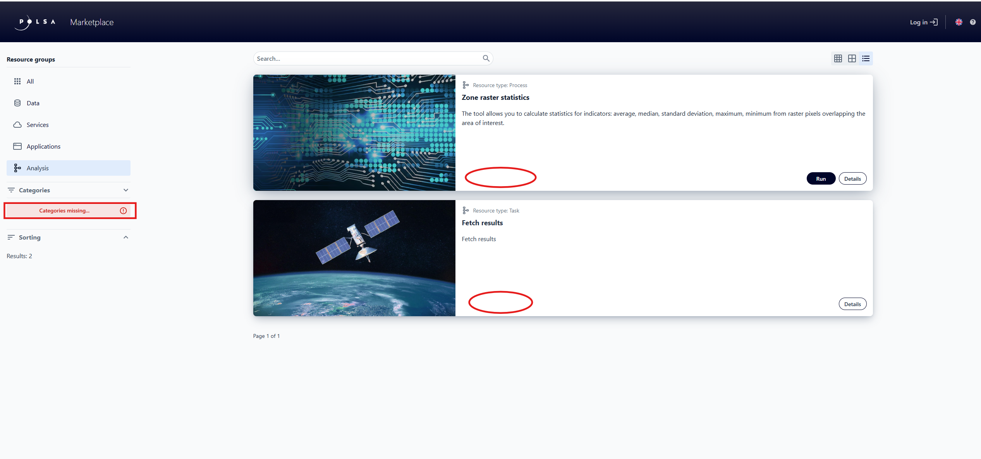Viewport: 981px width, 459px height.
Task: Switch language via UK flag icon
Action: (x=959, y=22)
